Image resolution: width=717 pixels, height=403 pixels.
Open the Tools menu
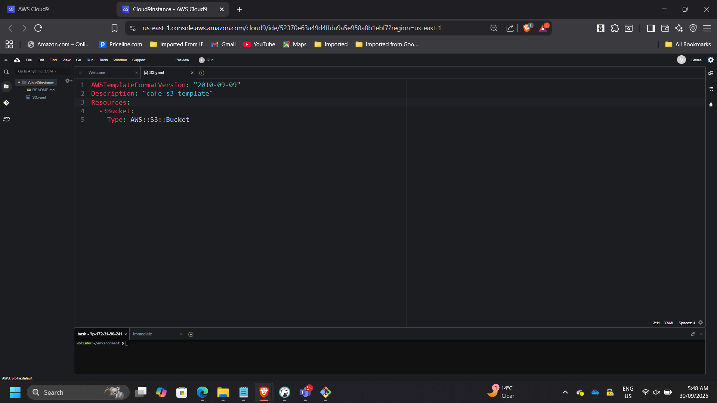(103, 60)
